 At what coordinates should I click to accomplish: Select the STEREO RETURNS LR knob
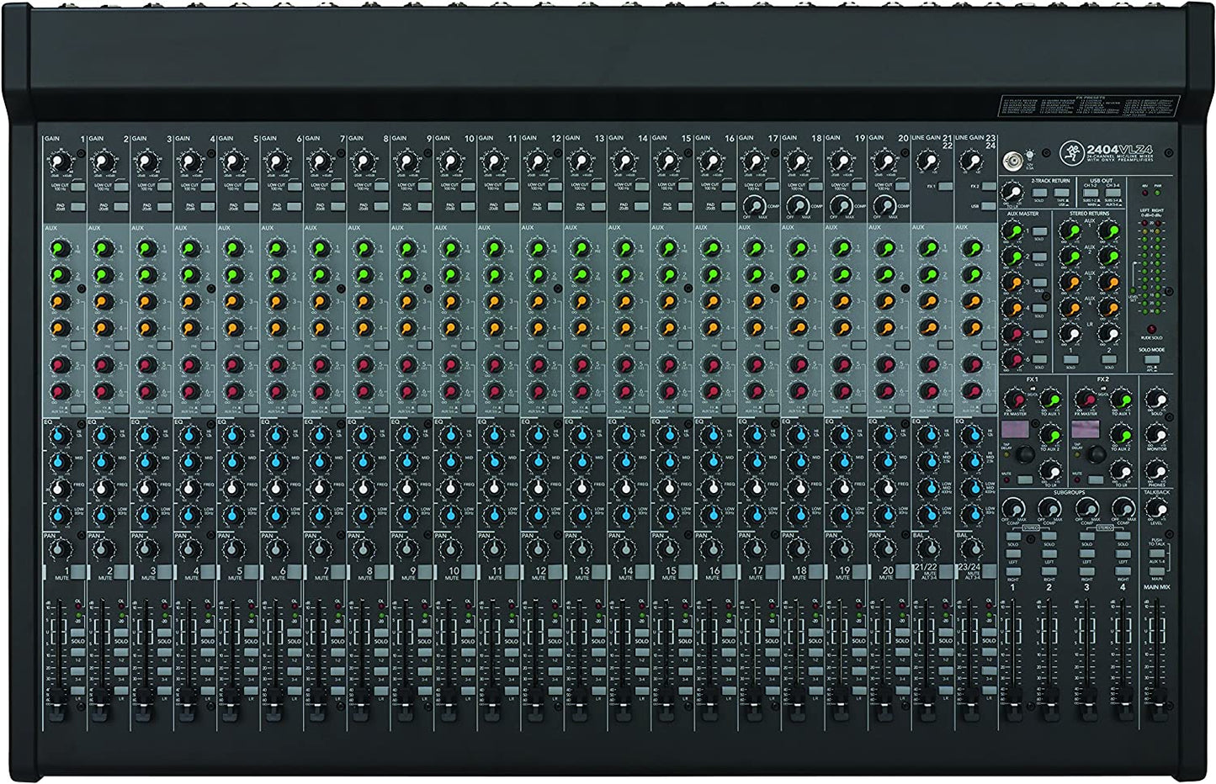coord(1072,332)
